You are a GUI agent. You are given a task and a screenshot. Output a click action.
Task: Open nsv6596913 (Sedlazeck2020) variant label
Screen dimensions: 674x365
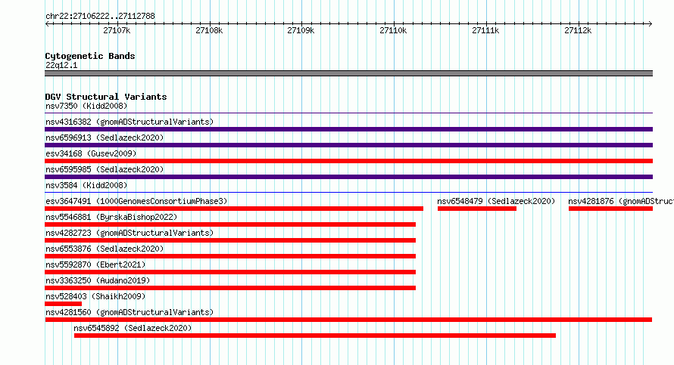point(105,138)
